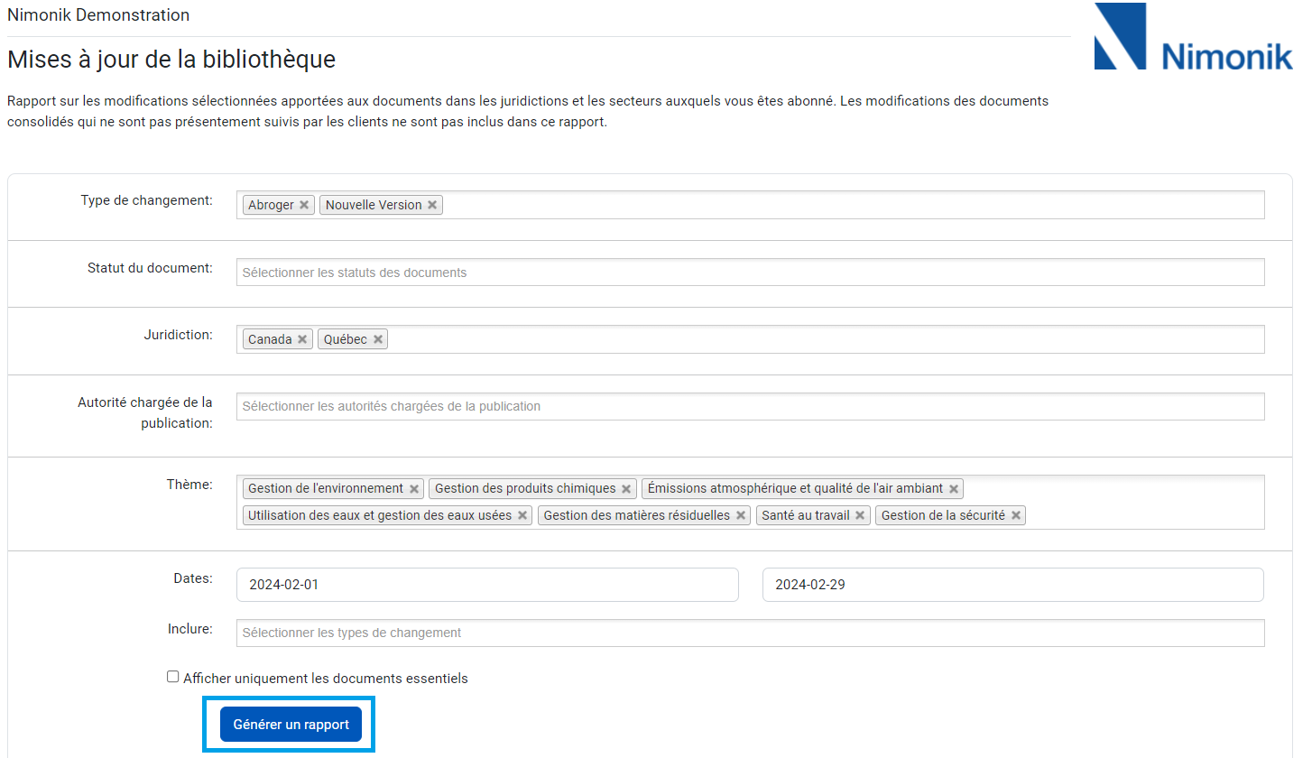This screenshot has width=1312, height=758.
Task: Click the Thème label
Action: pos(189,485)
